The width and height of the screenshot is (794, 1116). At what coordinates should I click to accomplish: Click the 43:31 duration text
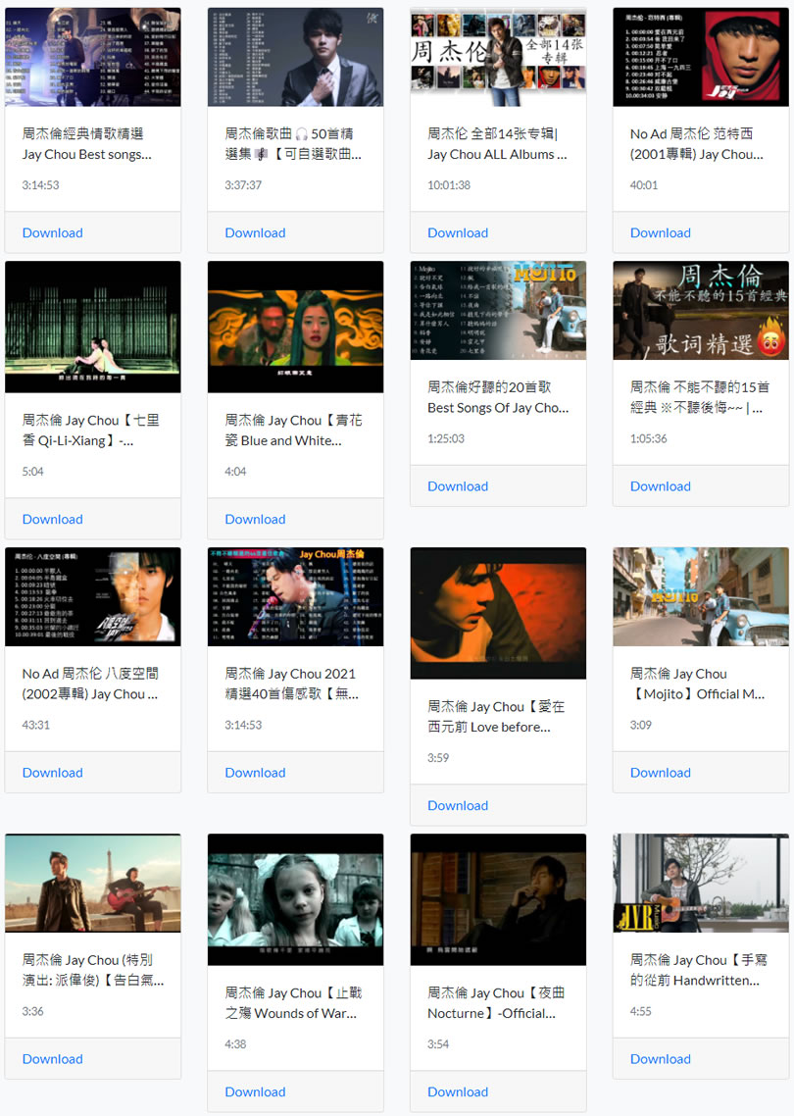pos(35,725)
